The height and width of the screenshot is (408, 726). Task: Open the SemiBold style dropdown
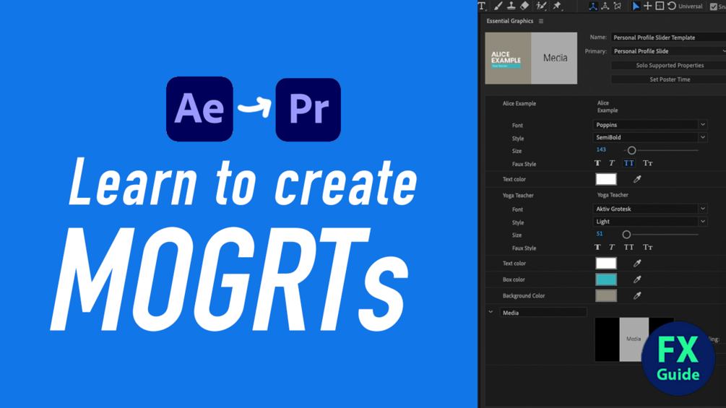650,137
